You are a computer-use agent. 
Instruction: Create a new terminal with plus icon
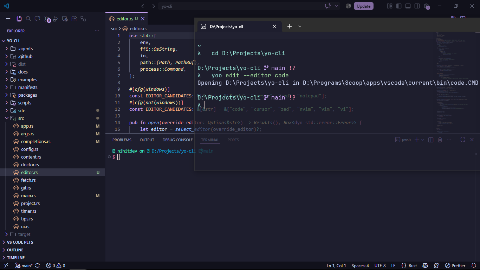pos(417,140)
